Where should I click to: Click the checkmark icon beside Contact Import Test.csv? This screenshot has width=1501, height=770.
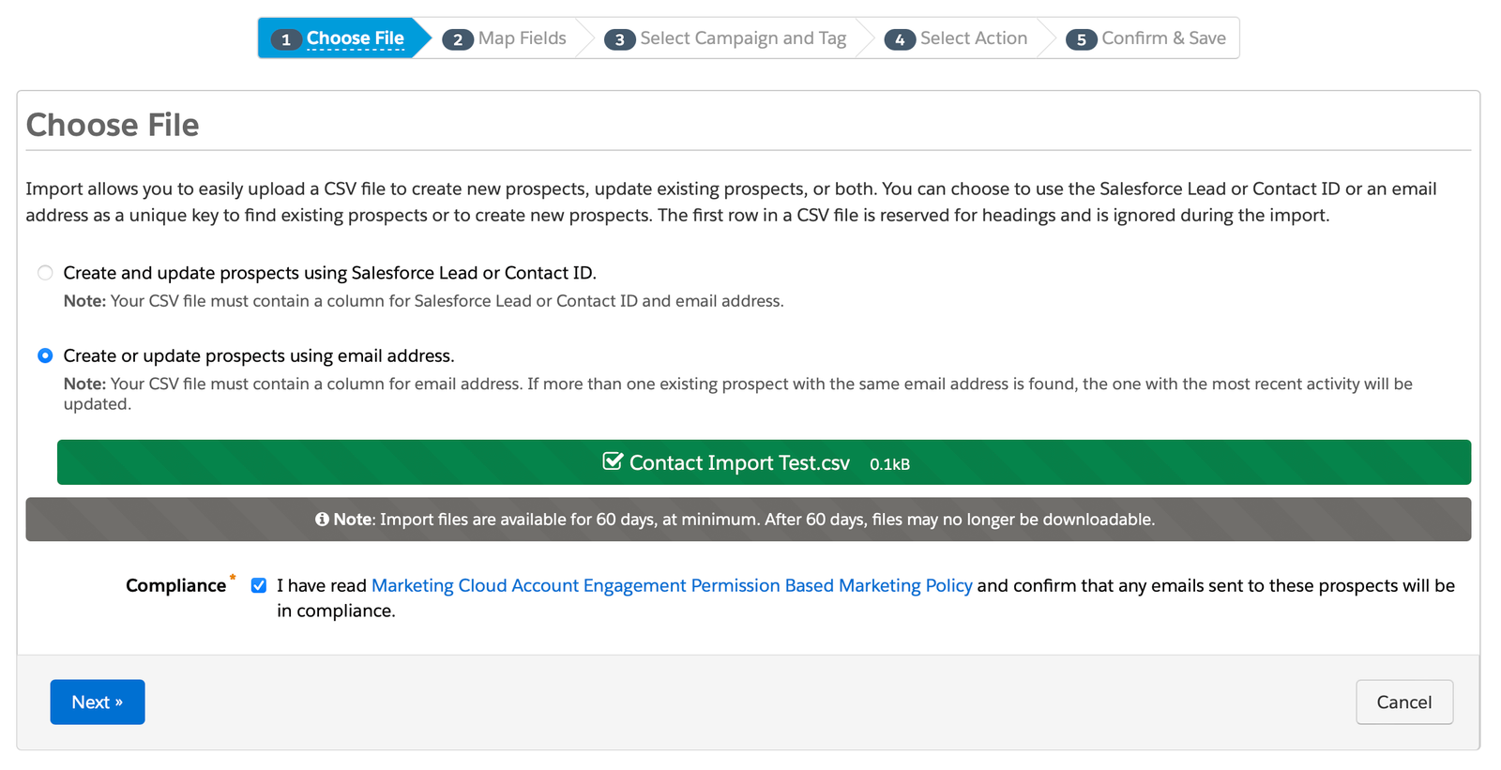(613, 461)
